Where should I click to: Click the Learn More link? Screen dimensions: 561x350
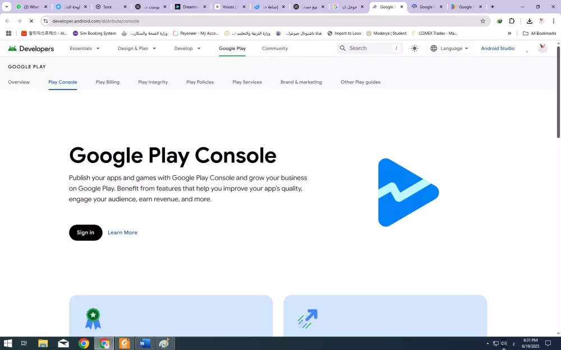click(122, 232)
